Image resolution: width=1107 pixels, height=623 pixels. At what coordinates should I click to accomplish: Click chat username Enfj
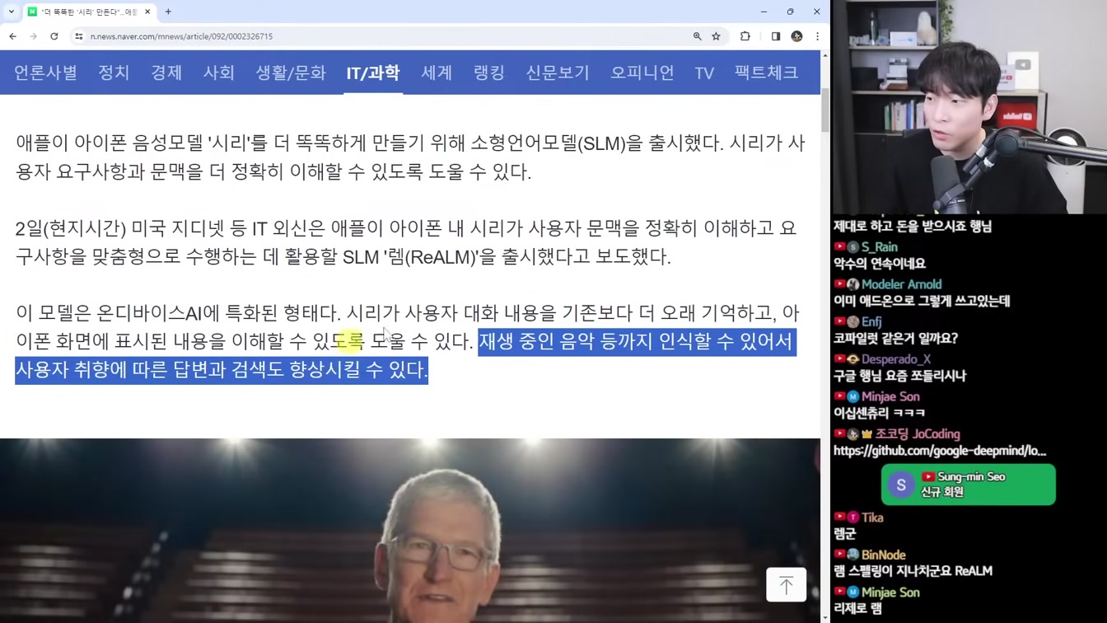coord(871,321)
